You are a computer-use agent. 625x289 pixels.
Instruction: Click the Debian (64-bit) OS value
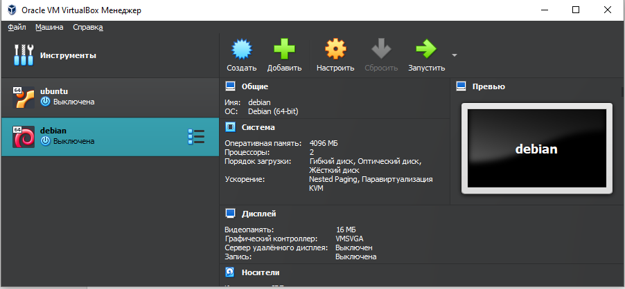click(x=273, y=112)
